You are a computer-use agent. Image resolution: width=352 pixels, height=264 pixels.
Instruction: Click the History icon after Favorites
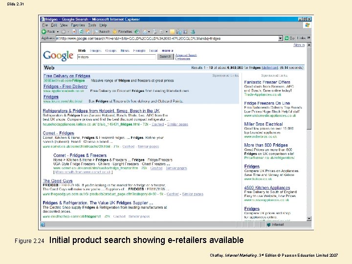[x=137, y=32]
